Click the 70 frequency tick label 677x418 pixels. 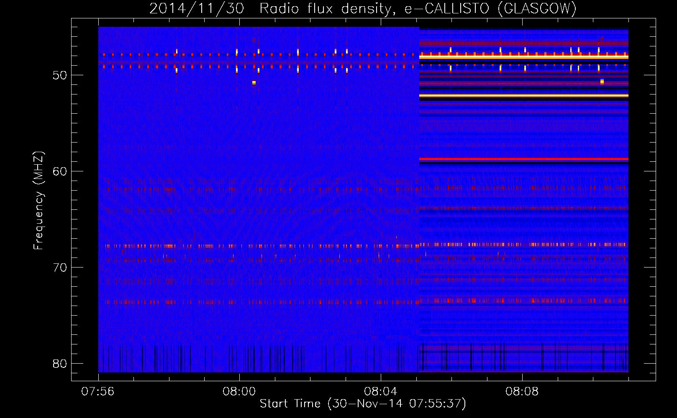tap(60, 268)
